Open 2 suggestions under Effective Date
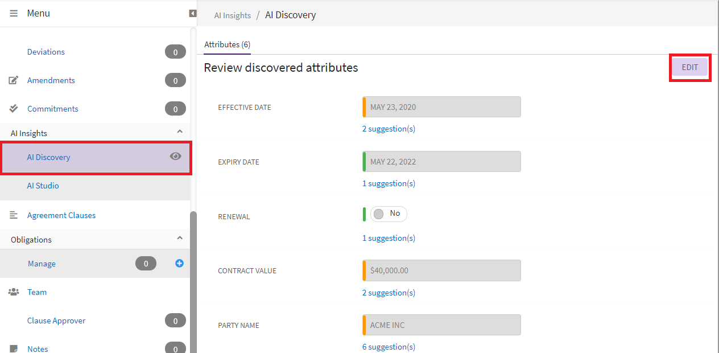Image resolution: width=719 pixels, height=353 pixels. 389,129
